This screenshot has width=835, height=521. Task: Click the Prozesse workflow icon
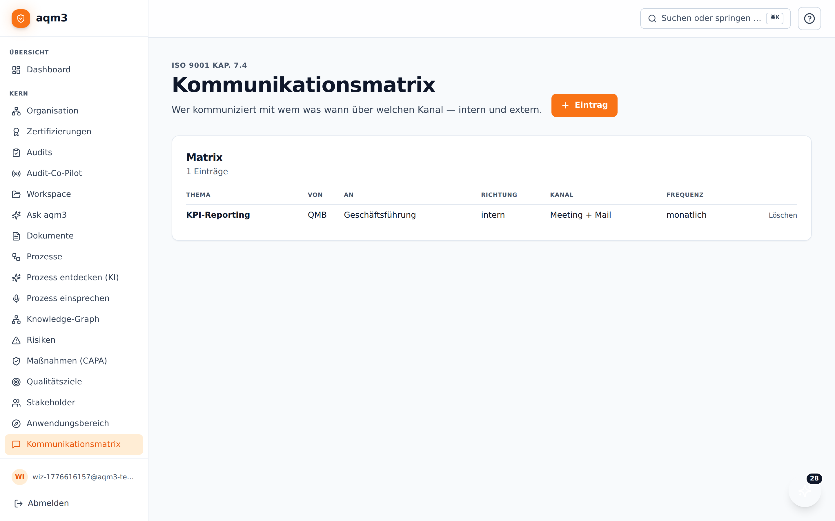pyautogui.click(x=16, y=257)
